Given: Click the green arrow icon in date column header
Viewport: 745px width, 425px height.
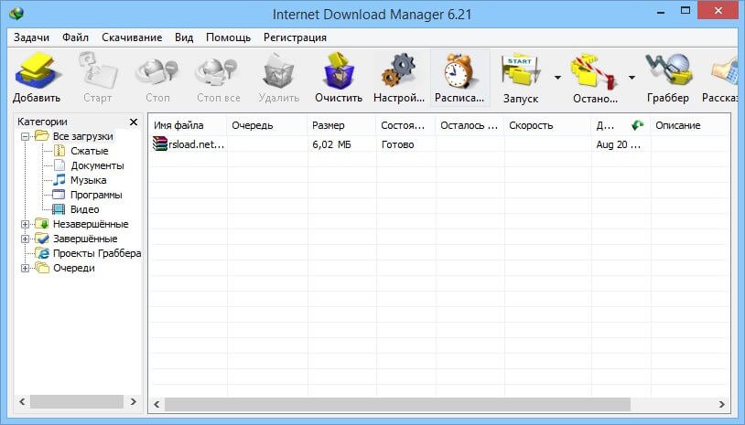Looking at the screenshot, I should tap(637, 125).
